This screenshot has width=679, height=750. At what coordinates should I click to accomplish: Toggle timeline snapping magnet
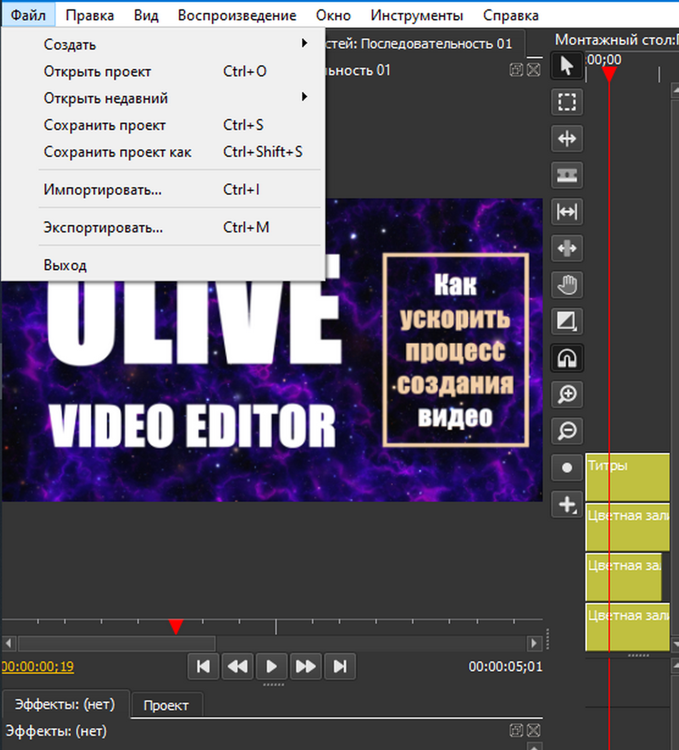[x=566, y=358]
